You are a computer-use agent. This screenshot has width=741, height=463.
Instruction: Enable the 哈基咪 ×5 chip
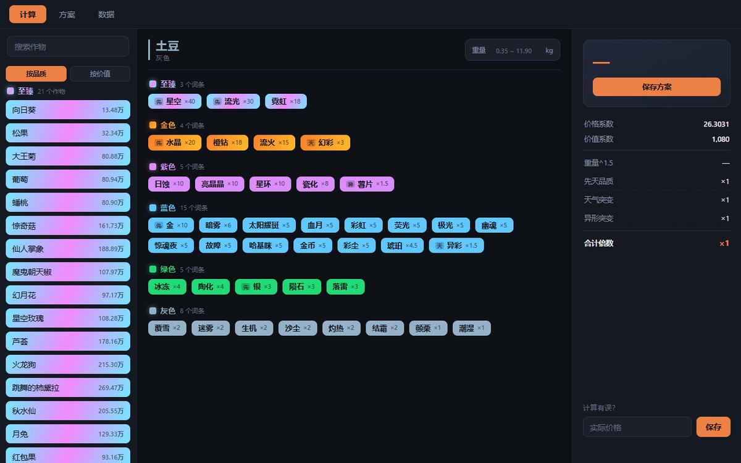point(266,245)
